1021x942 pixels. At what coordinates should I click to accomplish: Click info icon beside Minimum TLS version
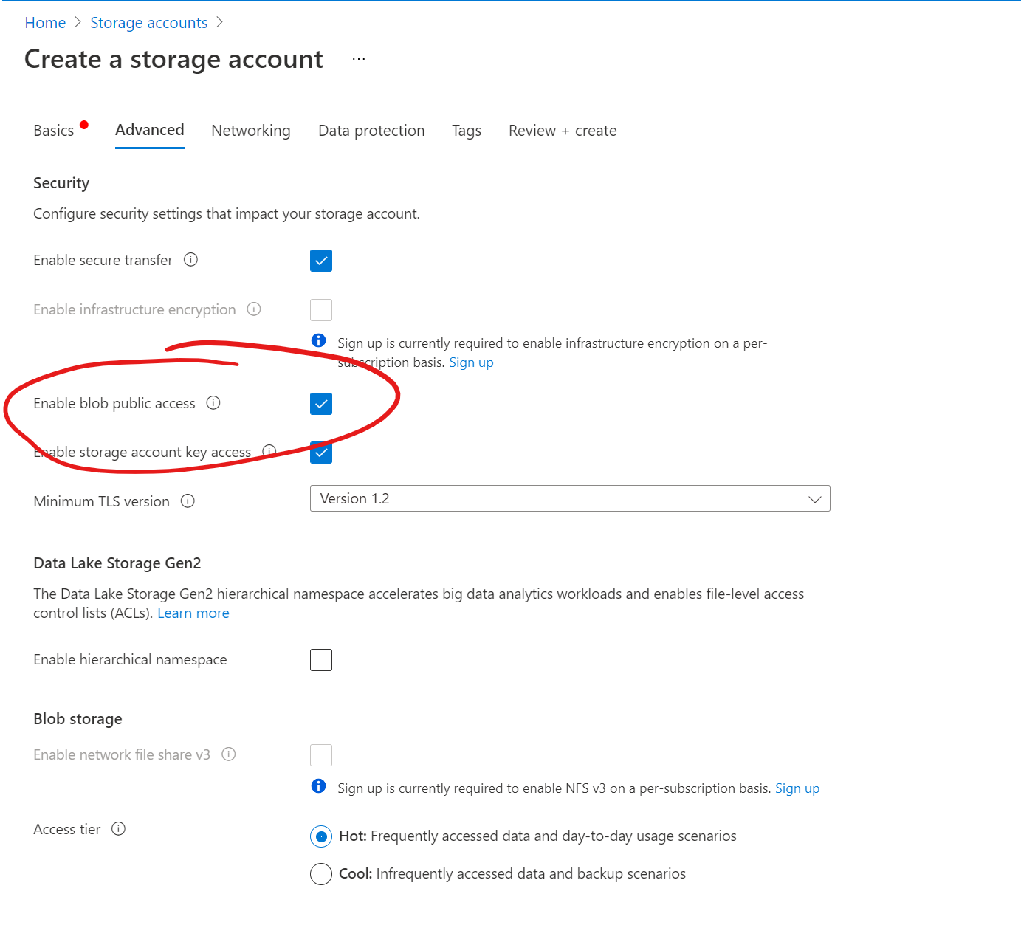[188, 501]
